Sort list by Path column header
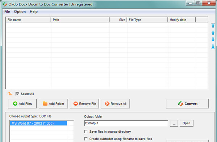Viewport: 217px width, 142px height. click(x=80, y=20)
